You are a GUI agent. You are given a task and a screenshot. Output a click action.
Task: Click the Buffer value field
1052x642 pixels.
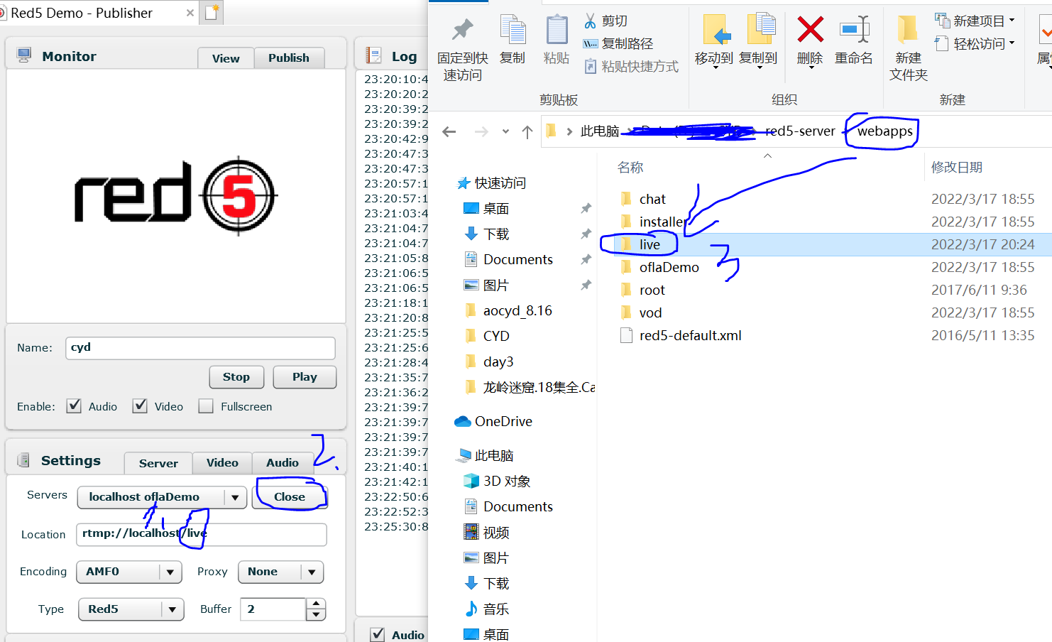[273, 609]
